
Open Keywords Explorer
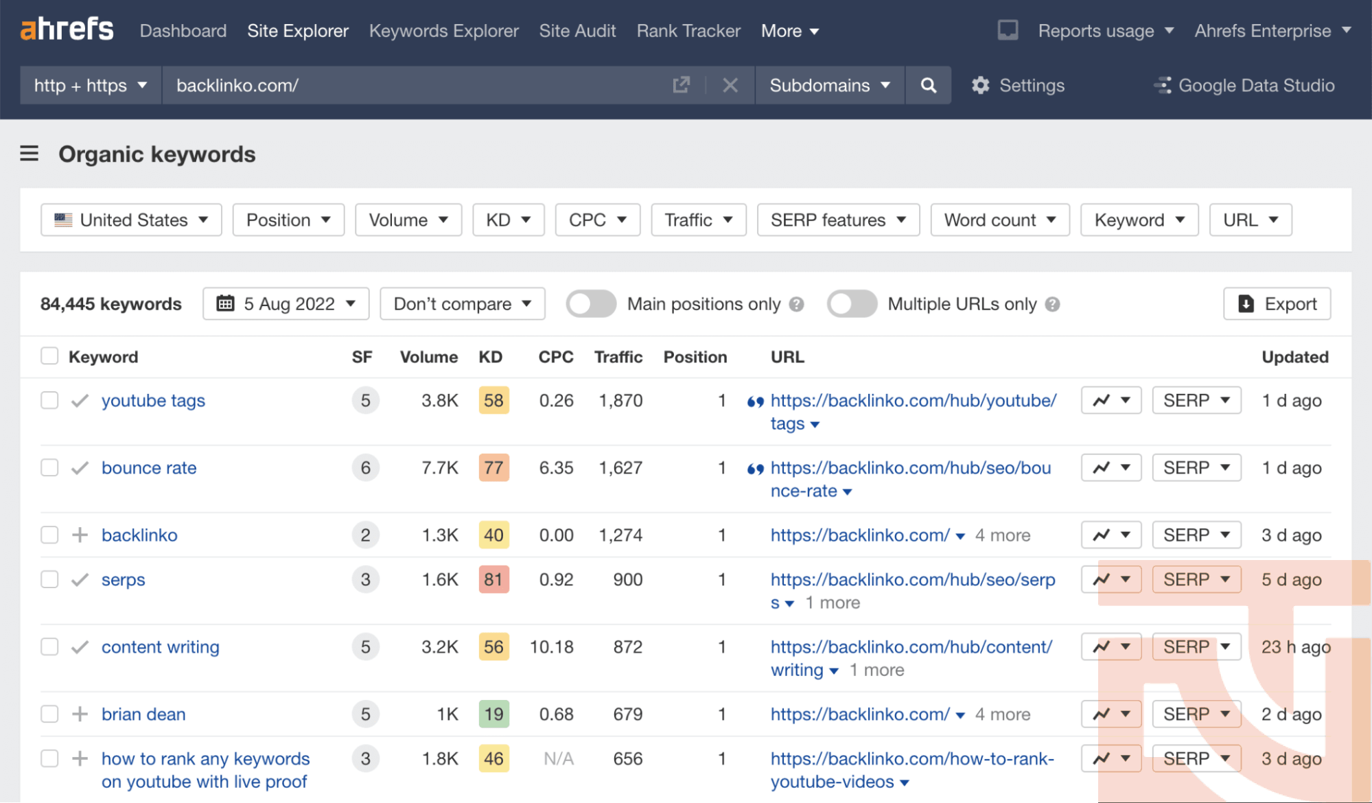click(444, 31)
